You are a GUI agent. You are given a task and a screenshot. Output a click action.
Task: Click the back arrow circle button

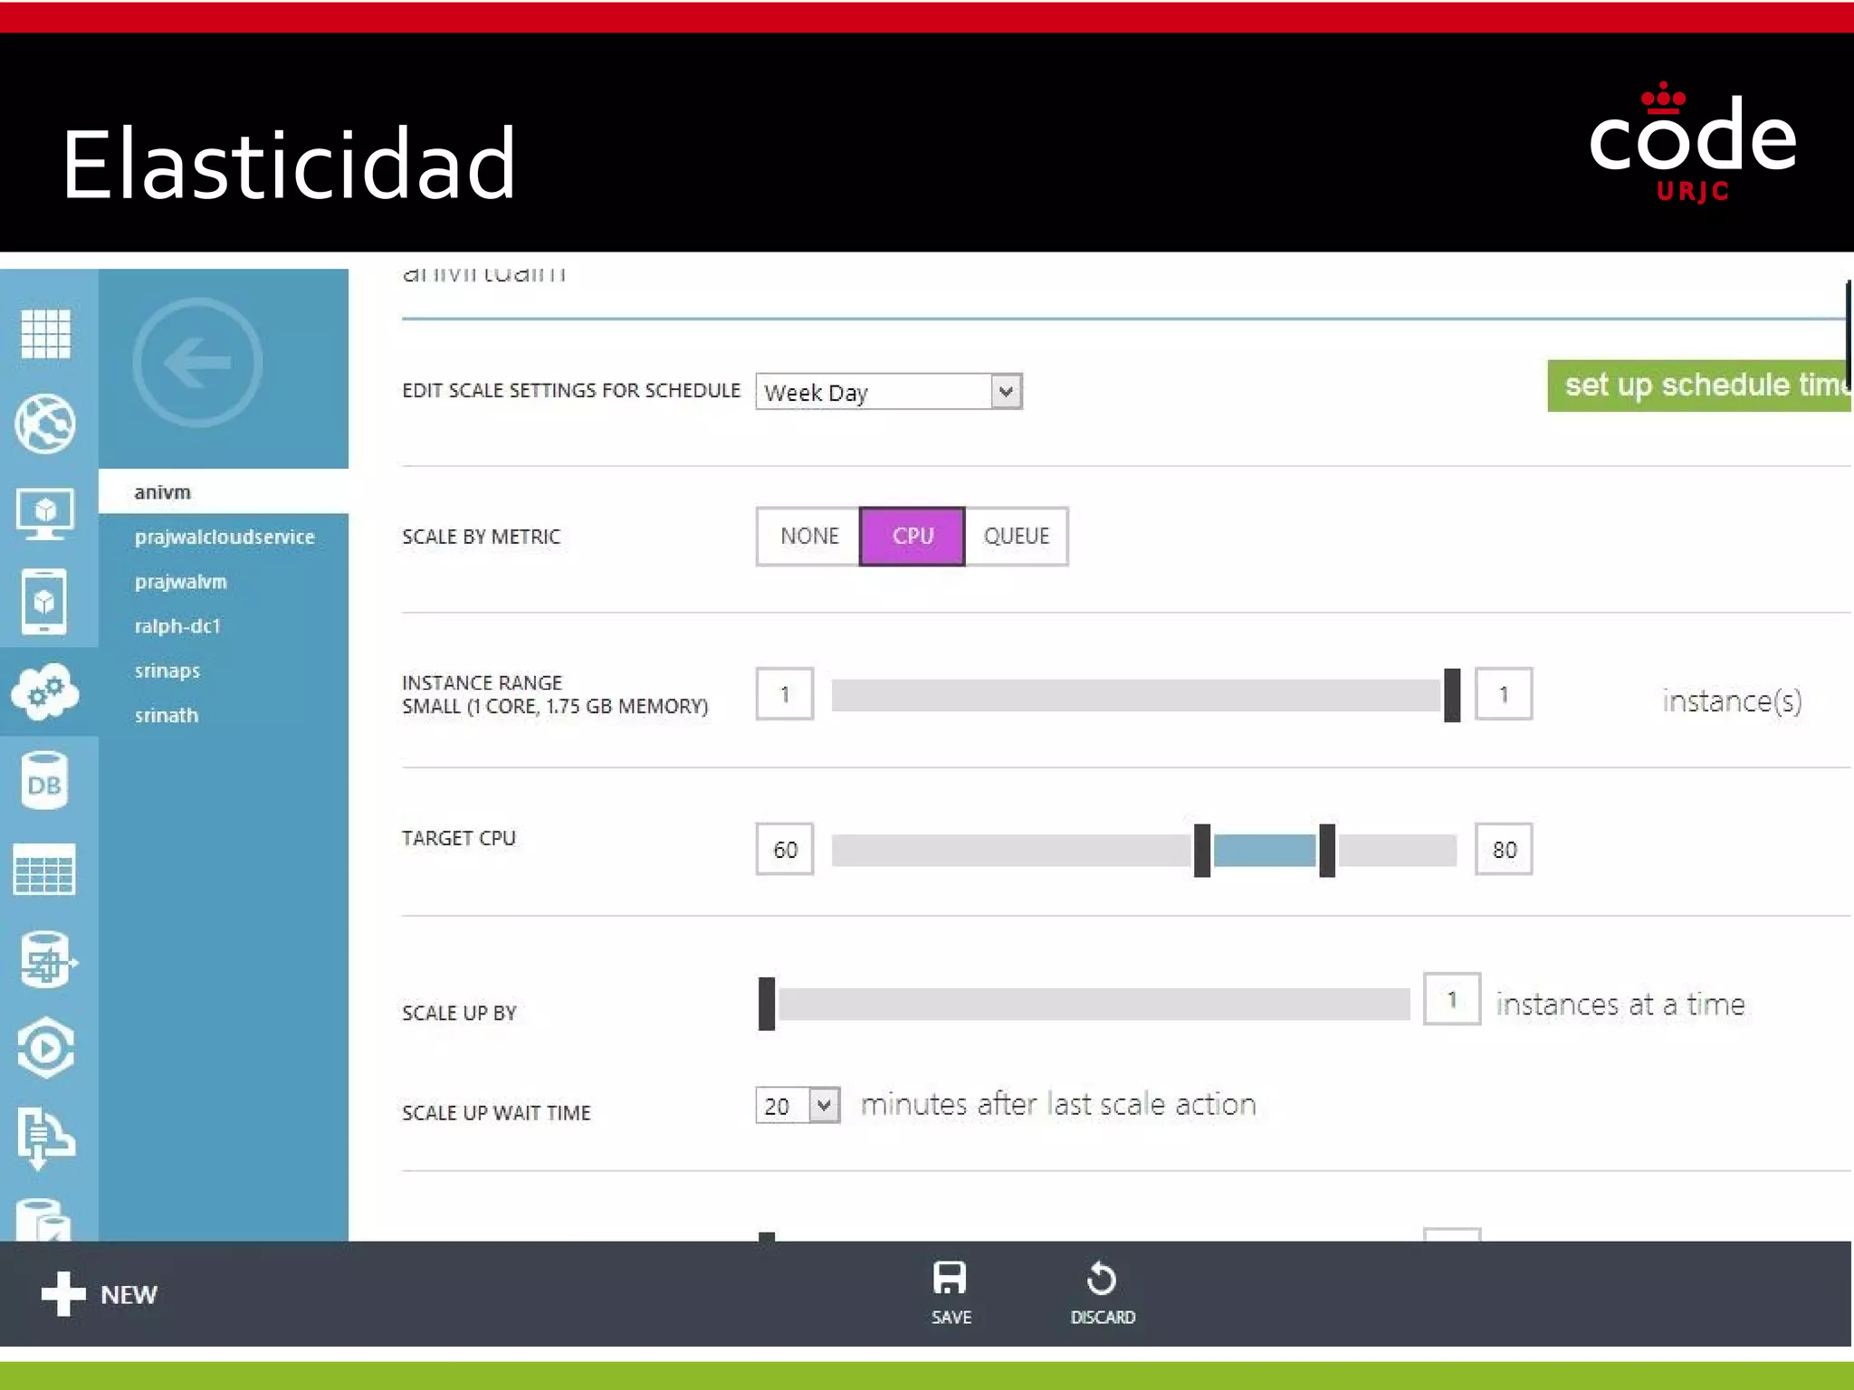pos(197,363)
